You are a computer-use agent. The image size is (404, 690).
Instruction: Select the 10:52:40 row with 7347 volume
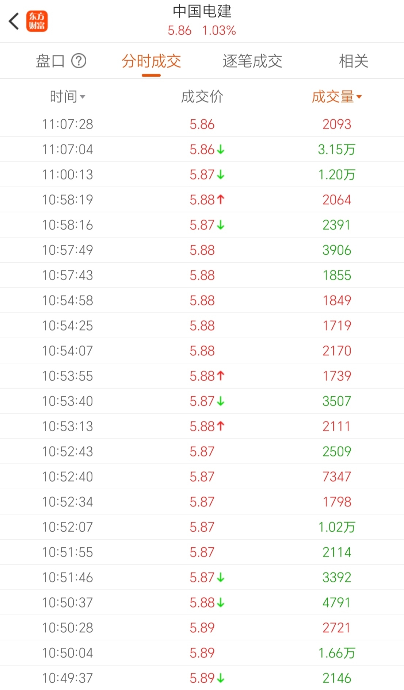tap(202, 477)
